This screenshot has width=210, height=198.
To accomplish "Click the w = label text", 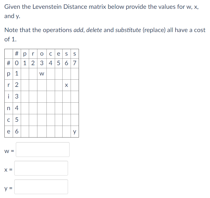I will (9, 151).
